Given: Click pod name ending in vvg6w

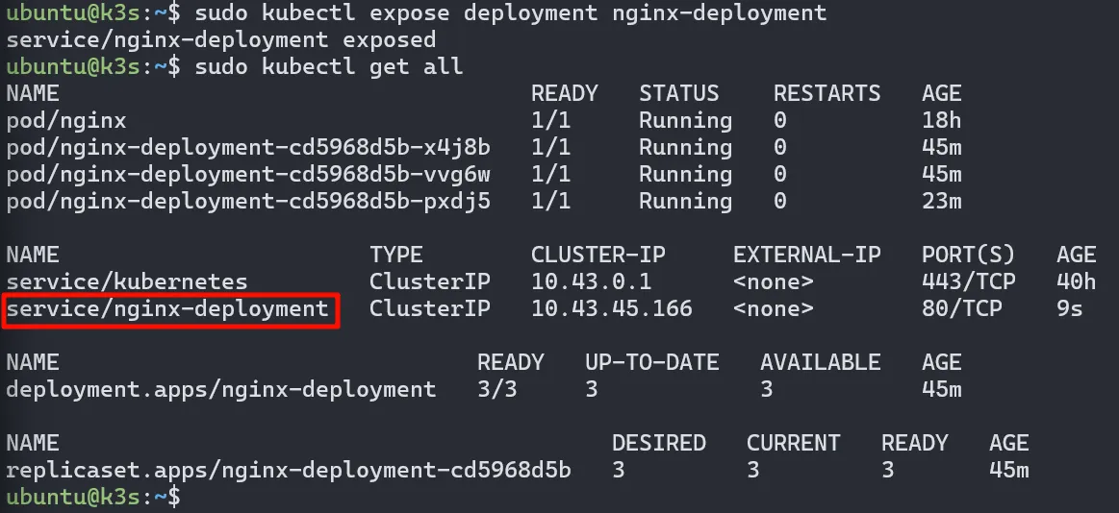Looking at the screenshot, I should point(248,175).
